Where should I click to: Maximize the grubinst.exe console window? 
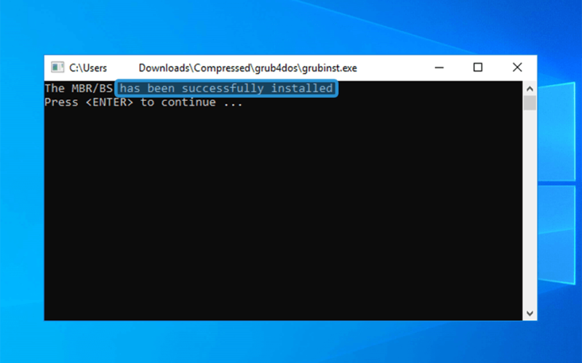478,68
